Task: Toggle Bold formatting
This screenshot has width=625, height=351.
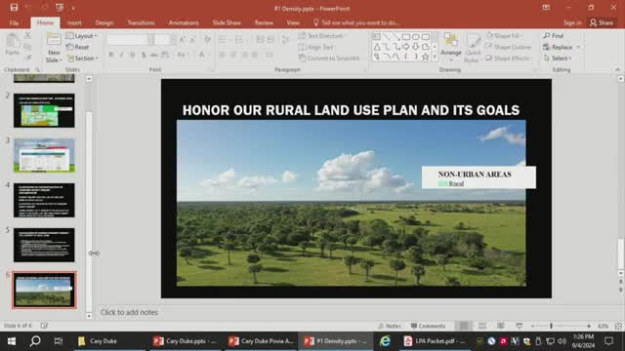Action: click(111, 55)
